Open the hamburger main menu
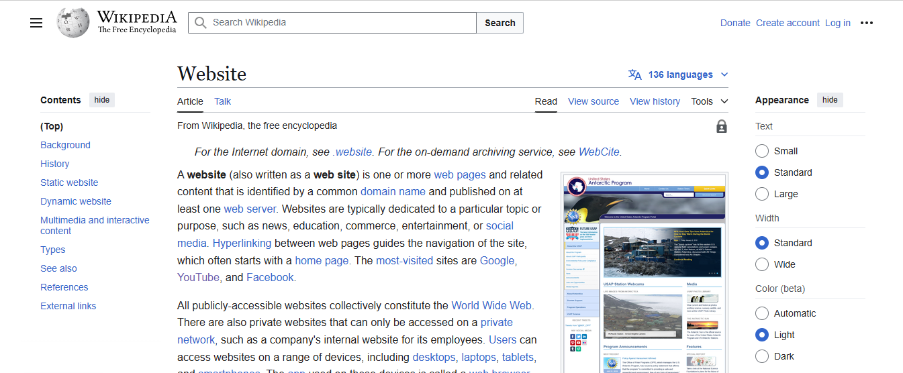 36,23
